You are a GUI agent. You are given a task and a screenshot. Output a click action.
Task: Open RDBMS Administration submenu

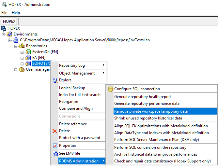(x=82, y=161)
